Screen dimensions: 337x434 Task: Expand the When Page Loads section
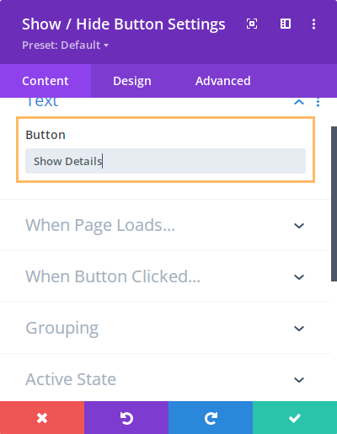(165, 225)
